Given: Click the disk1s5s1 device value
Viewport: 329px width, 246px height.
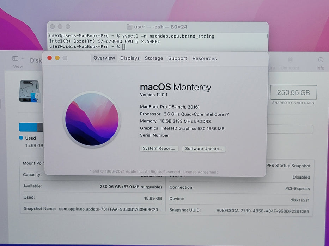Looking at the screenshot, I should (300, 200).
